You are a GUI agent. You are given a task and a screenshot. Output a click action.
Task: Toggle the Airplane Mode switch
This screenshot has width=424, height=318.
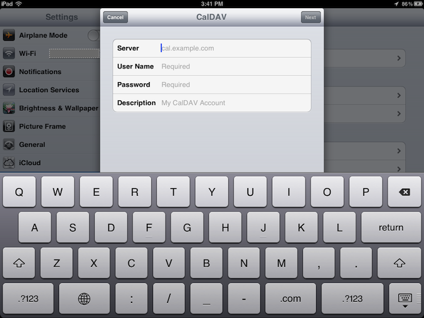[93, 35]
